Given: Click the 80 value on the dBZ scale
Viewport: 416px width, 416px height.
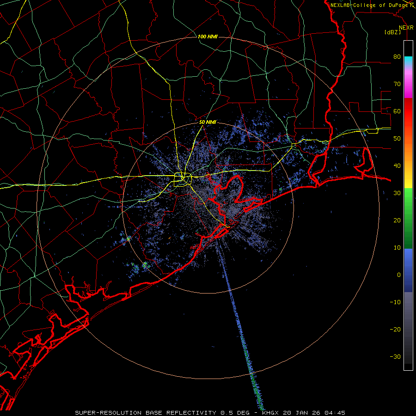Looking at the screenshot, I should coord(397,57).
